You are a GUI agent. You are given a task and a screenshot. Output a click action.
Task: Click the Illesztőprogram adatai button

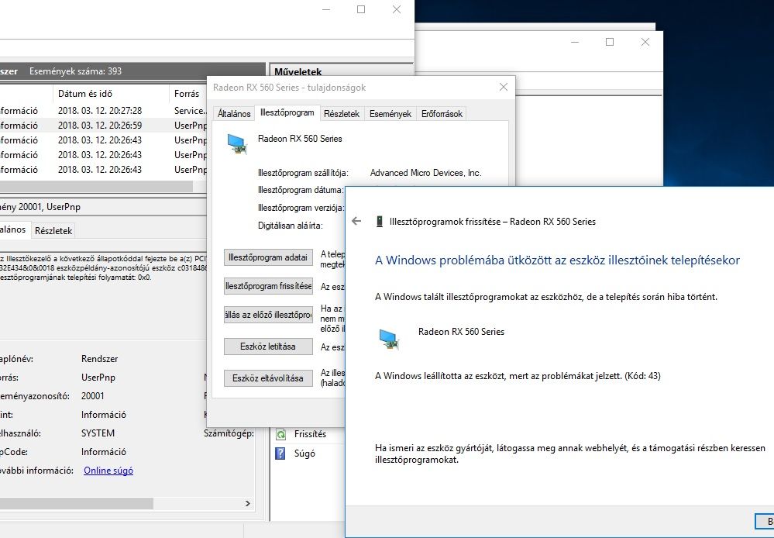click(268, 257)
